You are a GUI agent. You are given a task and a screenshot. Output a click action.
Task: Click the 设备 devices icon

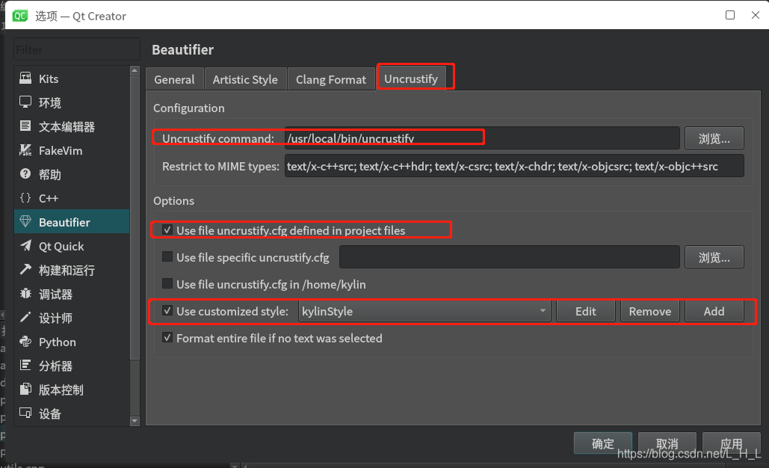pyautogui.click(x=25, y=413)
